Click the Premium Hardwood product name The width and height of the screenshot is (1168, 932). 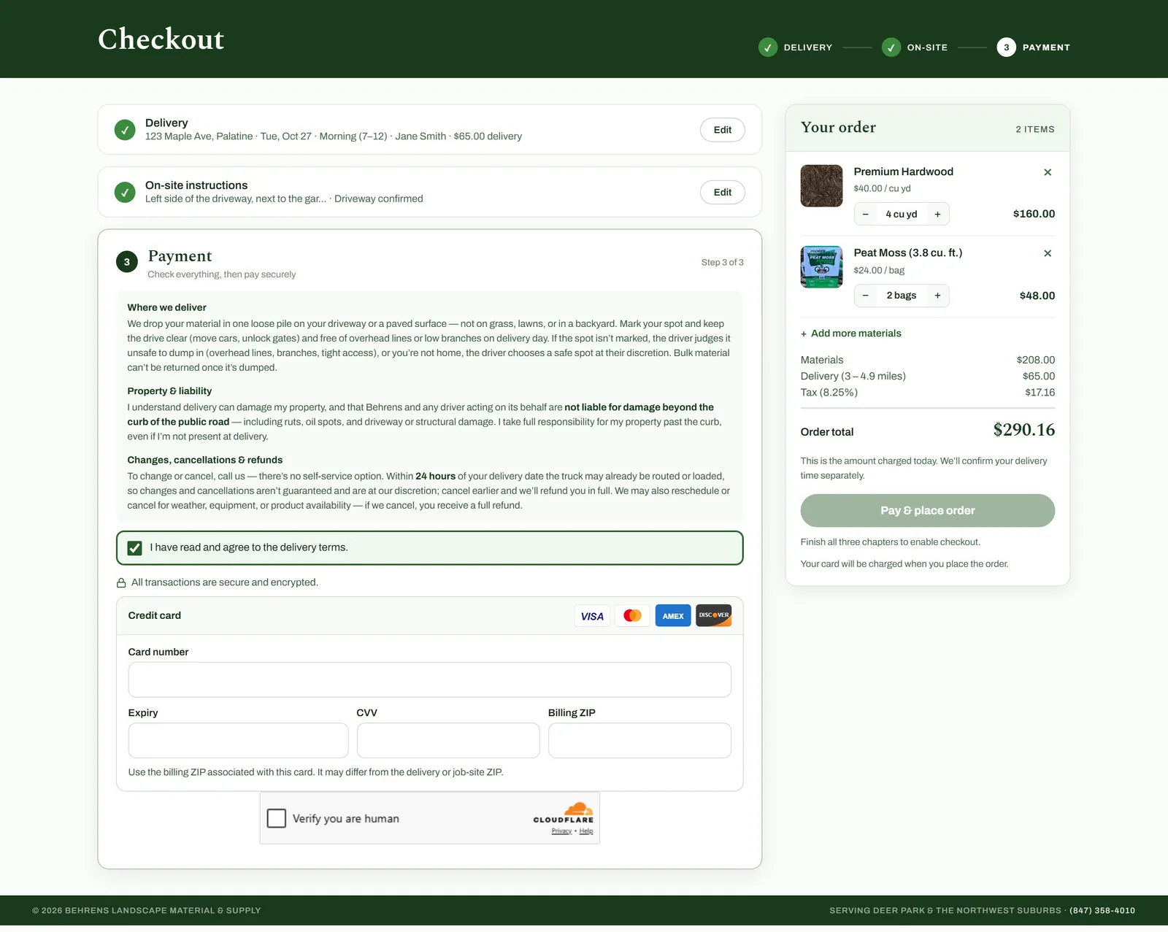tap(903, 172)
